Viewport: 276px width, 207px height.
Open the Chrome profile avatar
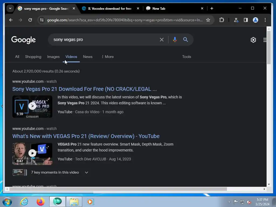click(256, 20)
